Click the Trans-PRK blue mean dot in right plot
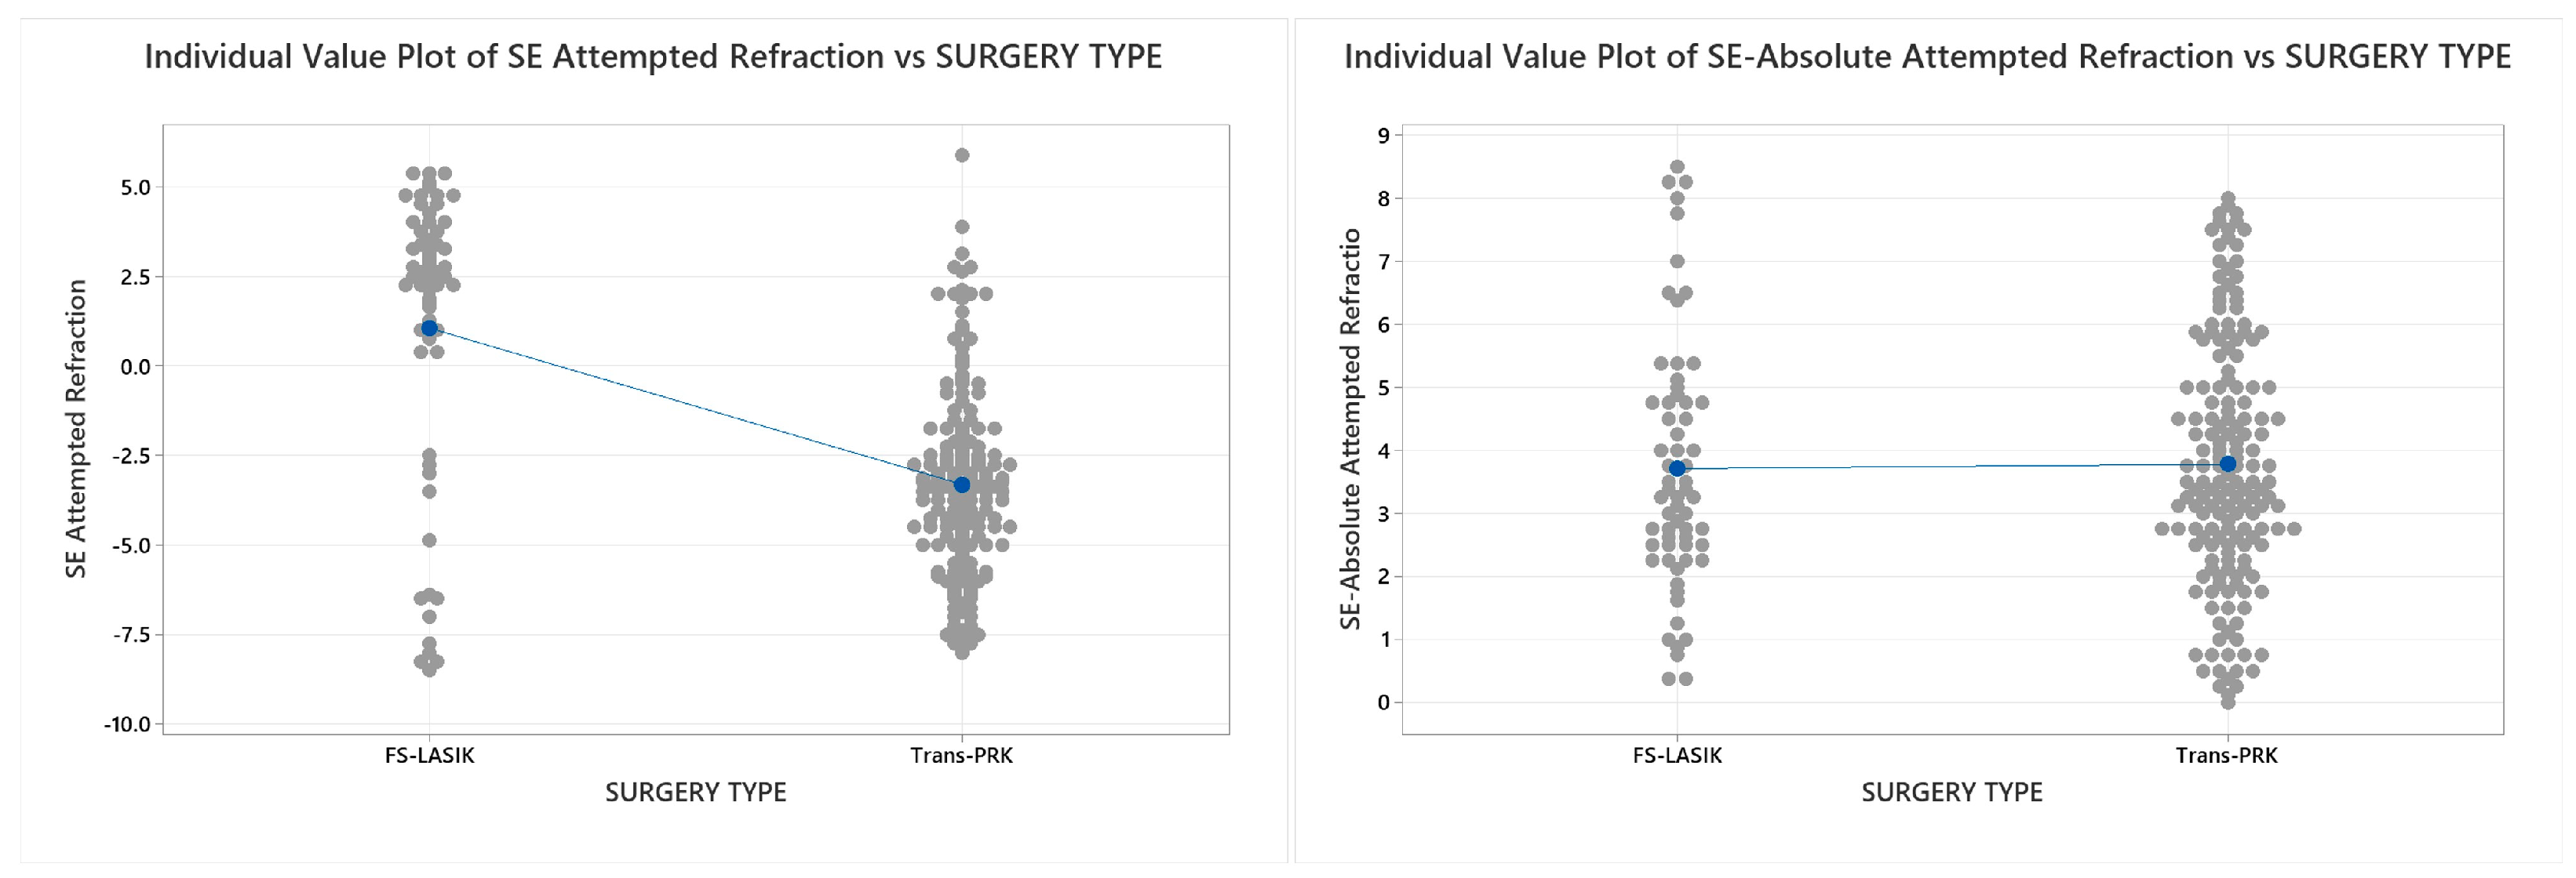The image size is (2576, 878). click(2227, 463)
